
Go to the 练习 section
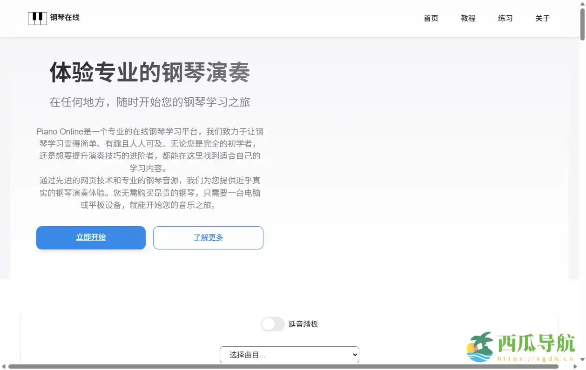coord(505,19)
